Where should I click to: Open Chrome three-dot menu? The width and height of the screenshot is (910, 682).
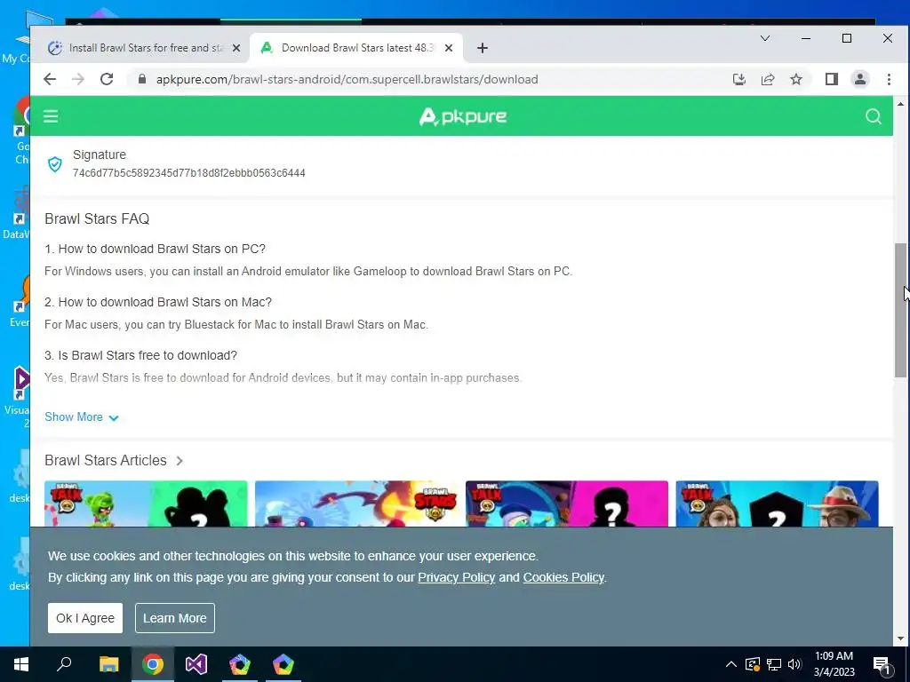click(x=889, y=79)
